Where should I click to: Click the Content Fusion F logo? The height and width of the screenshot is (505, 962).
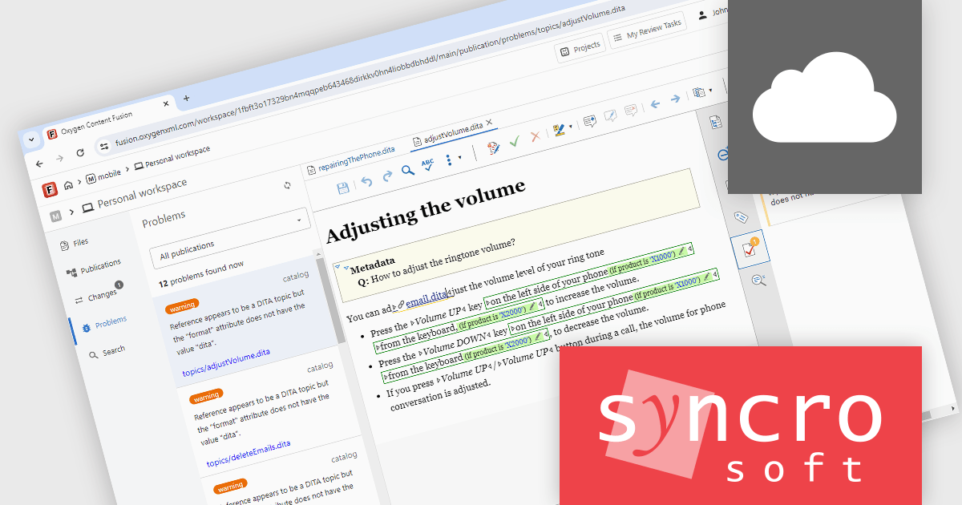(x=50, y=190)
